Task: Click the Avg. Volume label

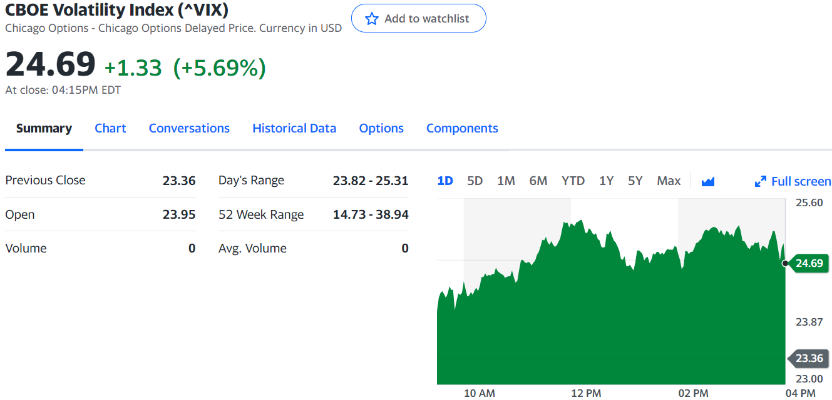Action: point(252,248)
